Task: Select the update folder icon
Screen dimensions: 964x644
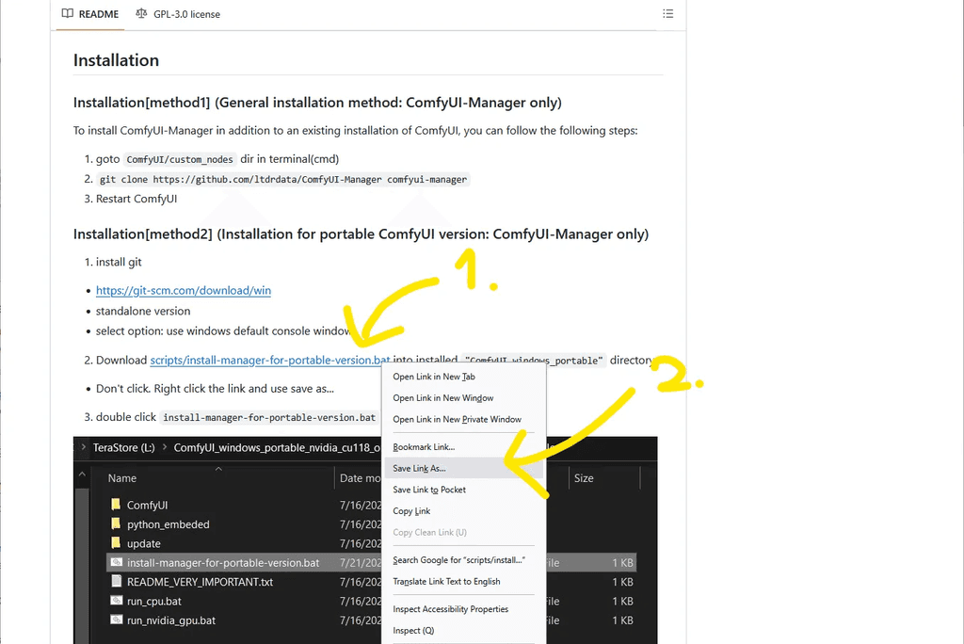Action: coord(115,543)
